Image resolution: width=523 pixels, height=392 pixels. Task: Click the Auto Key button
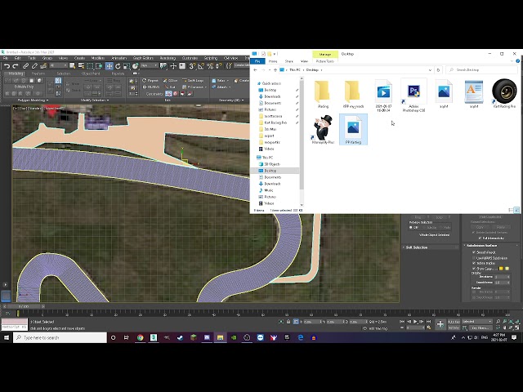click(x=454, y=322)
